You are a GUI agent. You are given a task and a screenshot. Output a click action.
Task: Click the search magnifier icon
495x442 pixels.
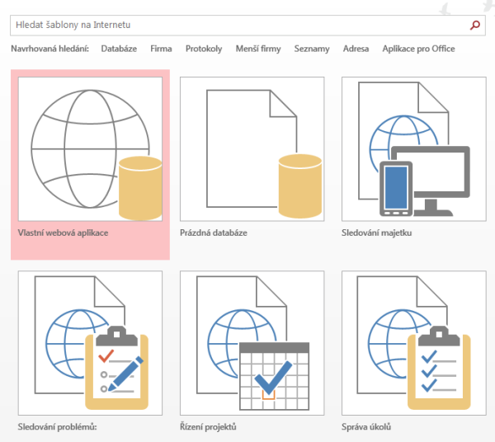click(475, 25)
